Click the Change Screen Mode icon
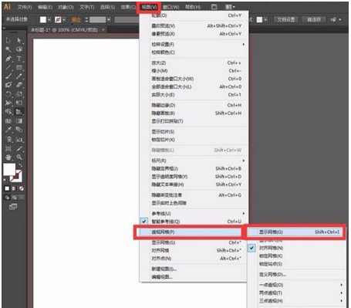The width and height of the screenshot is (351, 308). click(x=13, y=206)
